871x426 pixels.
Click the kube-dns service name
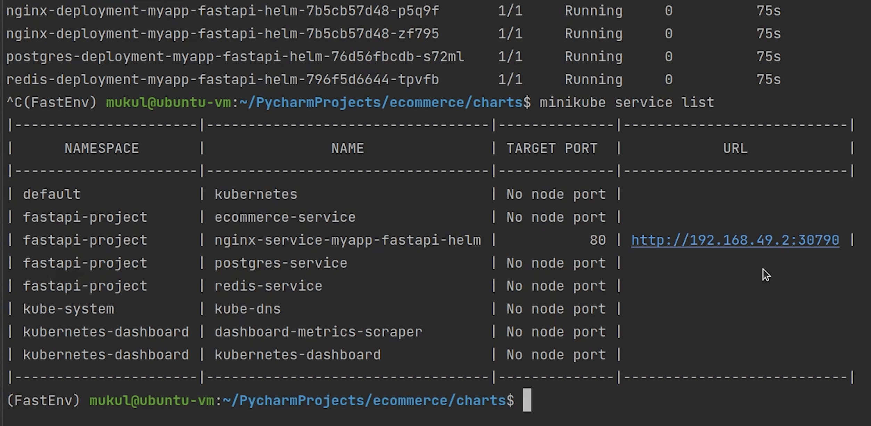(247, 309)
